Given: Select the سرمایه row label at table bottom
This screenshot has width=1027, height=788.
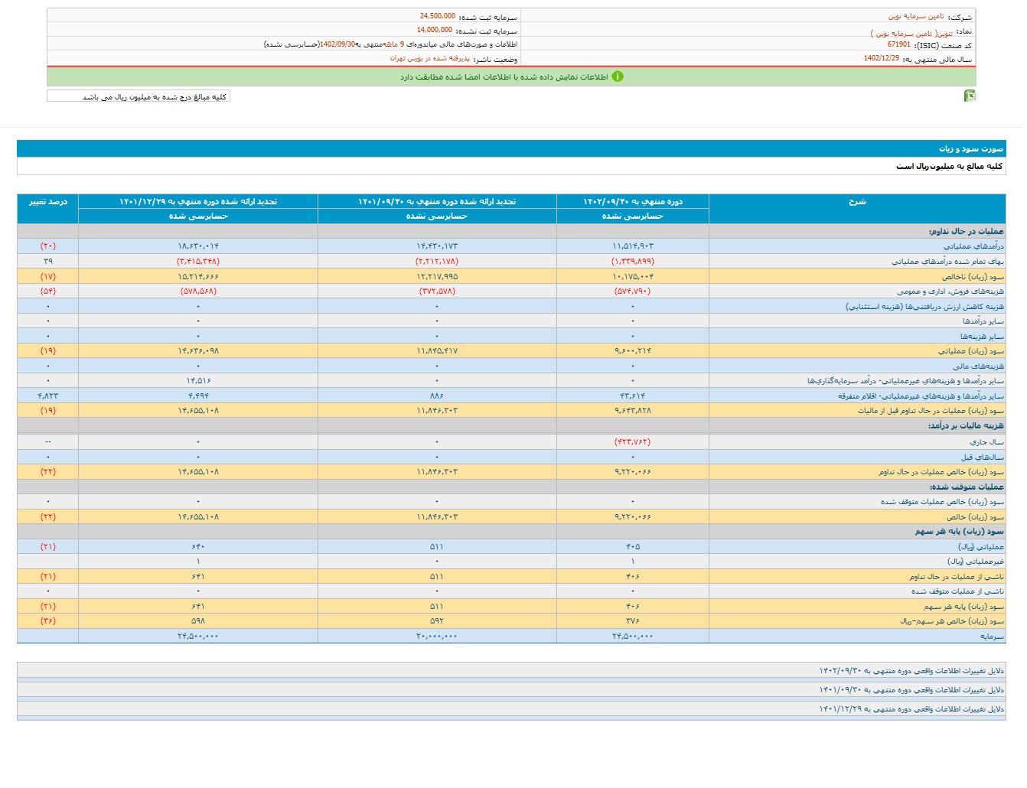Looking at the screenshot, I should point(991,637).
